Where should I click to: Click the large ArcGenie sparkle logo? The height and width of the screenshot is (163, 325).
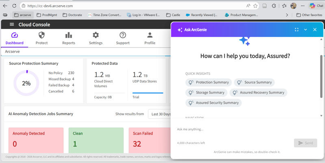click(245, 41)
